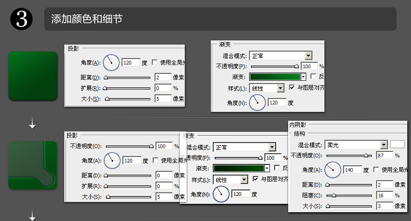Click 不透明度 slider in 内阴影 panel
Screen dimensions: 411x221
tap(349, 156)
